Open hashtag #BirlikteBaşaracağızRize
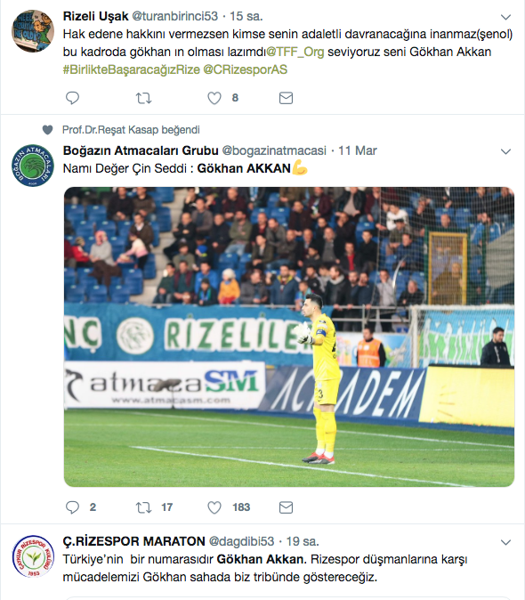Screen dimensions: 525x600 coord(131,69)
